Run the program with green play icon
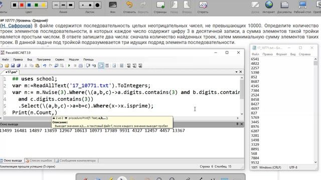 (x=69, y=65)
